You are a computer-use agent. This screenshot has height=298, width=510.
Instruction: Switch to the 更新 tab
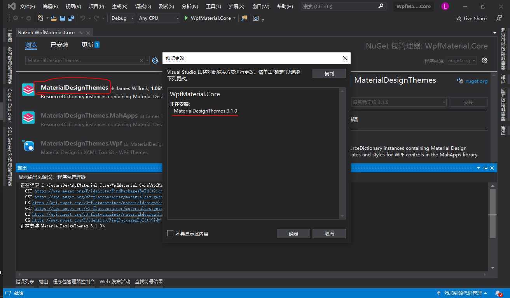click(x=91, y=45)
